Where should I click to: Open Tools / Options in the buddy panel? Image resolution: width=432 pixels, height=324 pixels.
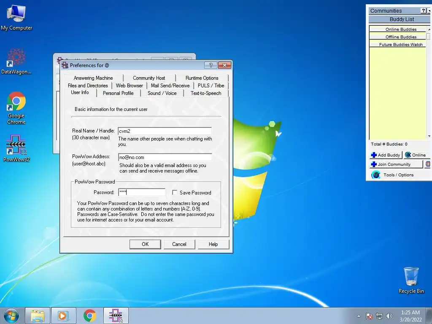[393, 175]
